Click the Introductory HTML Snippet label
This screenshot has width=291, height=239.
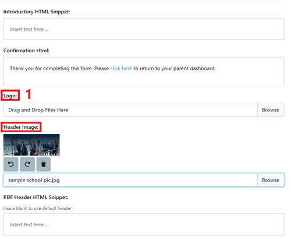[x=37, y=12]
